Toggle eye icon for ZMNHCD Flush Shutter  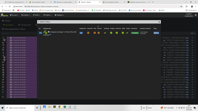click(x=192, y=94)
